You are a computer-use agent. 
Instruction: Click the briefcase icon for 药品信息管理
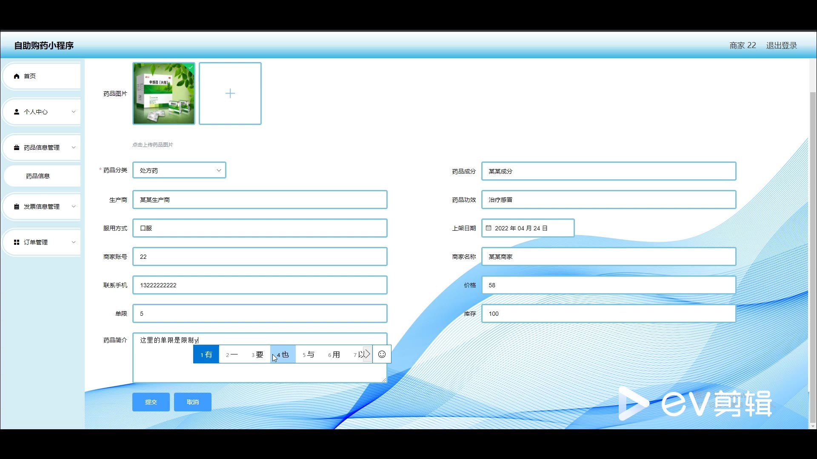[17, 147]
